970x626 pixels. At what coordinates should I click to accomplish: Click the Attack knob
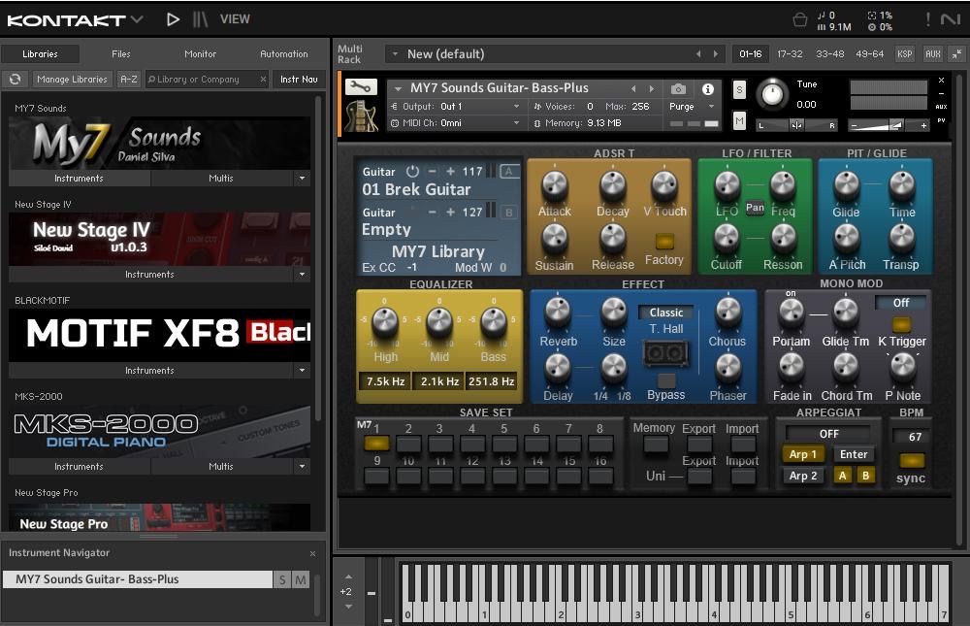coord(554,185)
